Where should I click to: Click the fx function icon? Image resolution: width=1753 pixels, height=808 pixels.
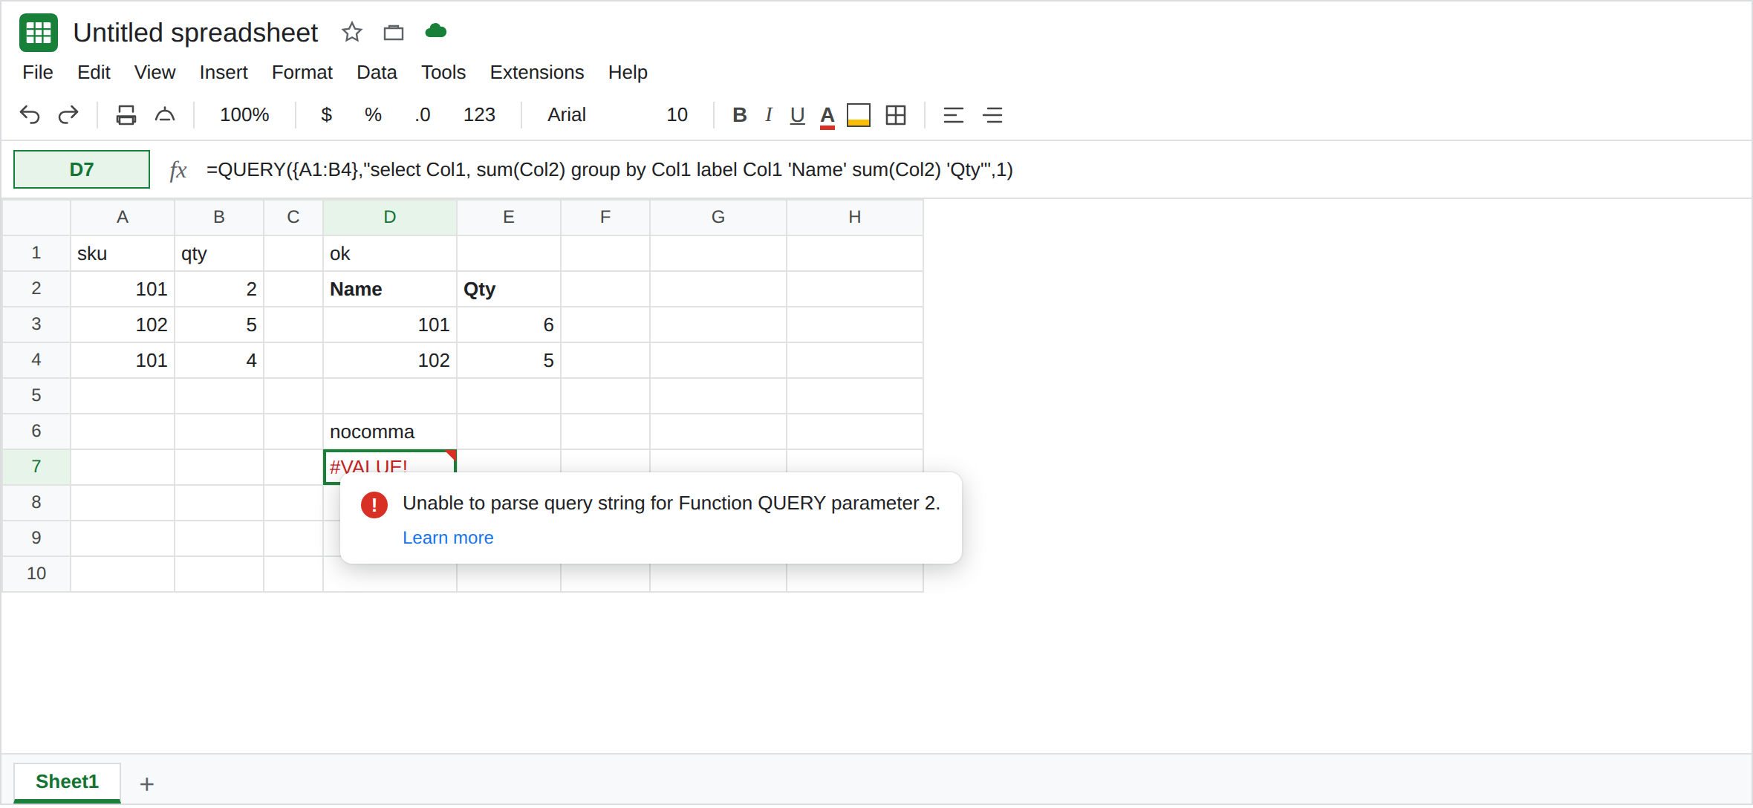point(178,171)
